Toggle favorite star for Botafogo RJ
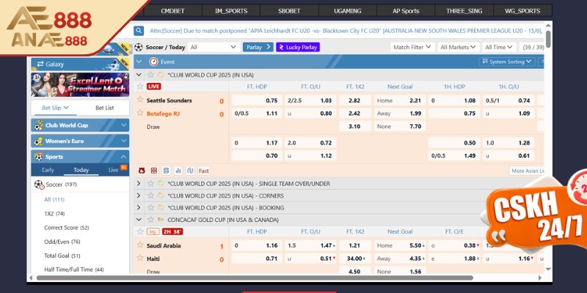 click(x=140, y=114)
